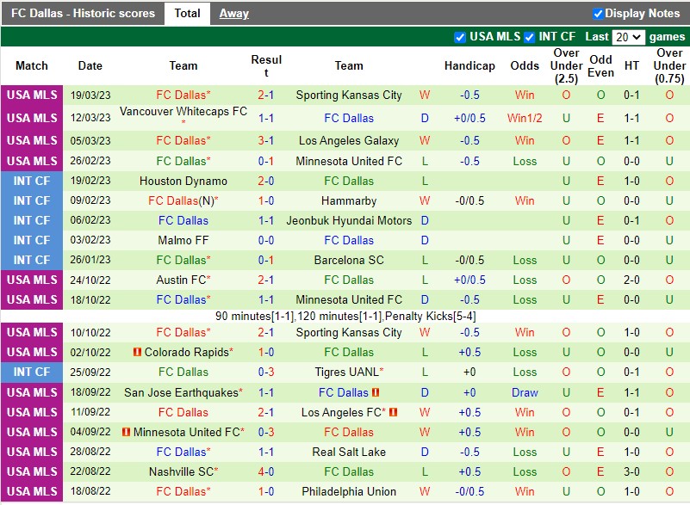The width and height of the screenshot is (690, 505).
Task: Click Minnesota United FC on 26/02/23
Action: click(x=349, y=161)
